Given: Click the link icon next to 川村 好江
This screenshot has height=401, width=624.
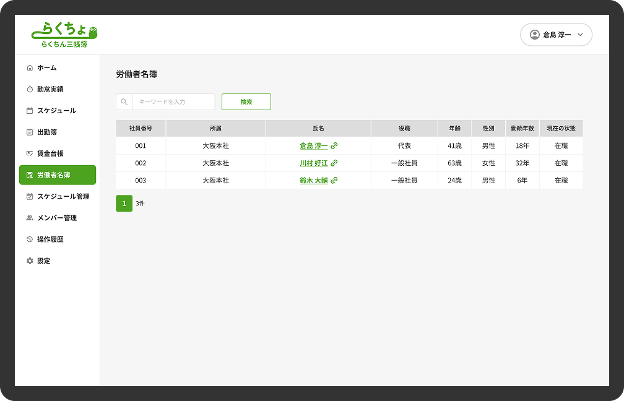Looking at the screenshot, I should [334, 163].
